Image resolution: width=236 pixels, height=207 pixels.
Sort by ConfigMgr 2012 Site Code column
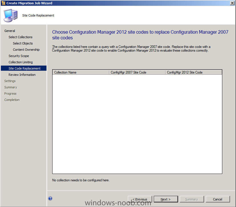(194, 72)
